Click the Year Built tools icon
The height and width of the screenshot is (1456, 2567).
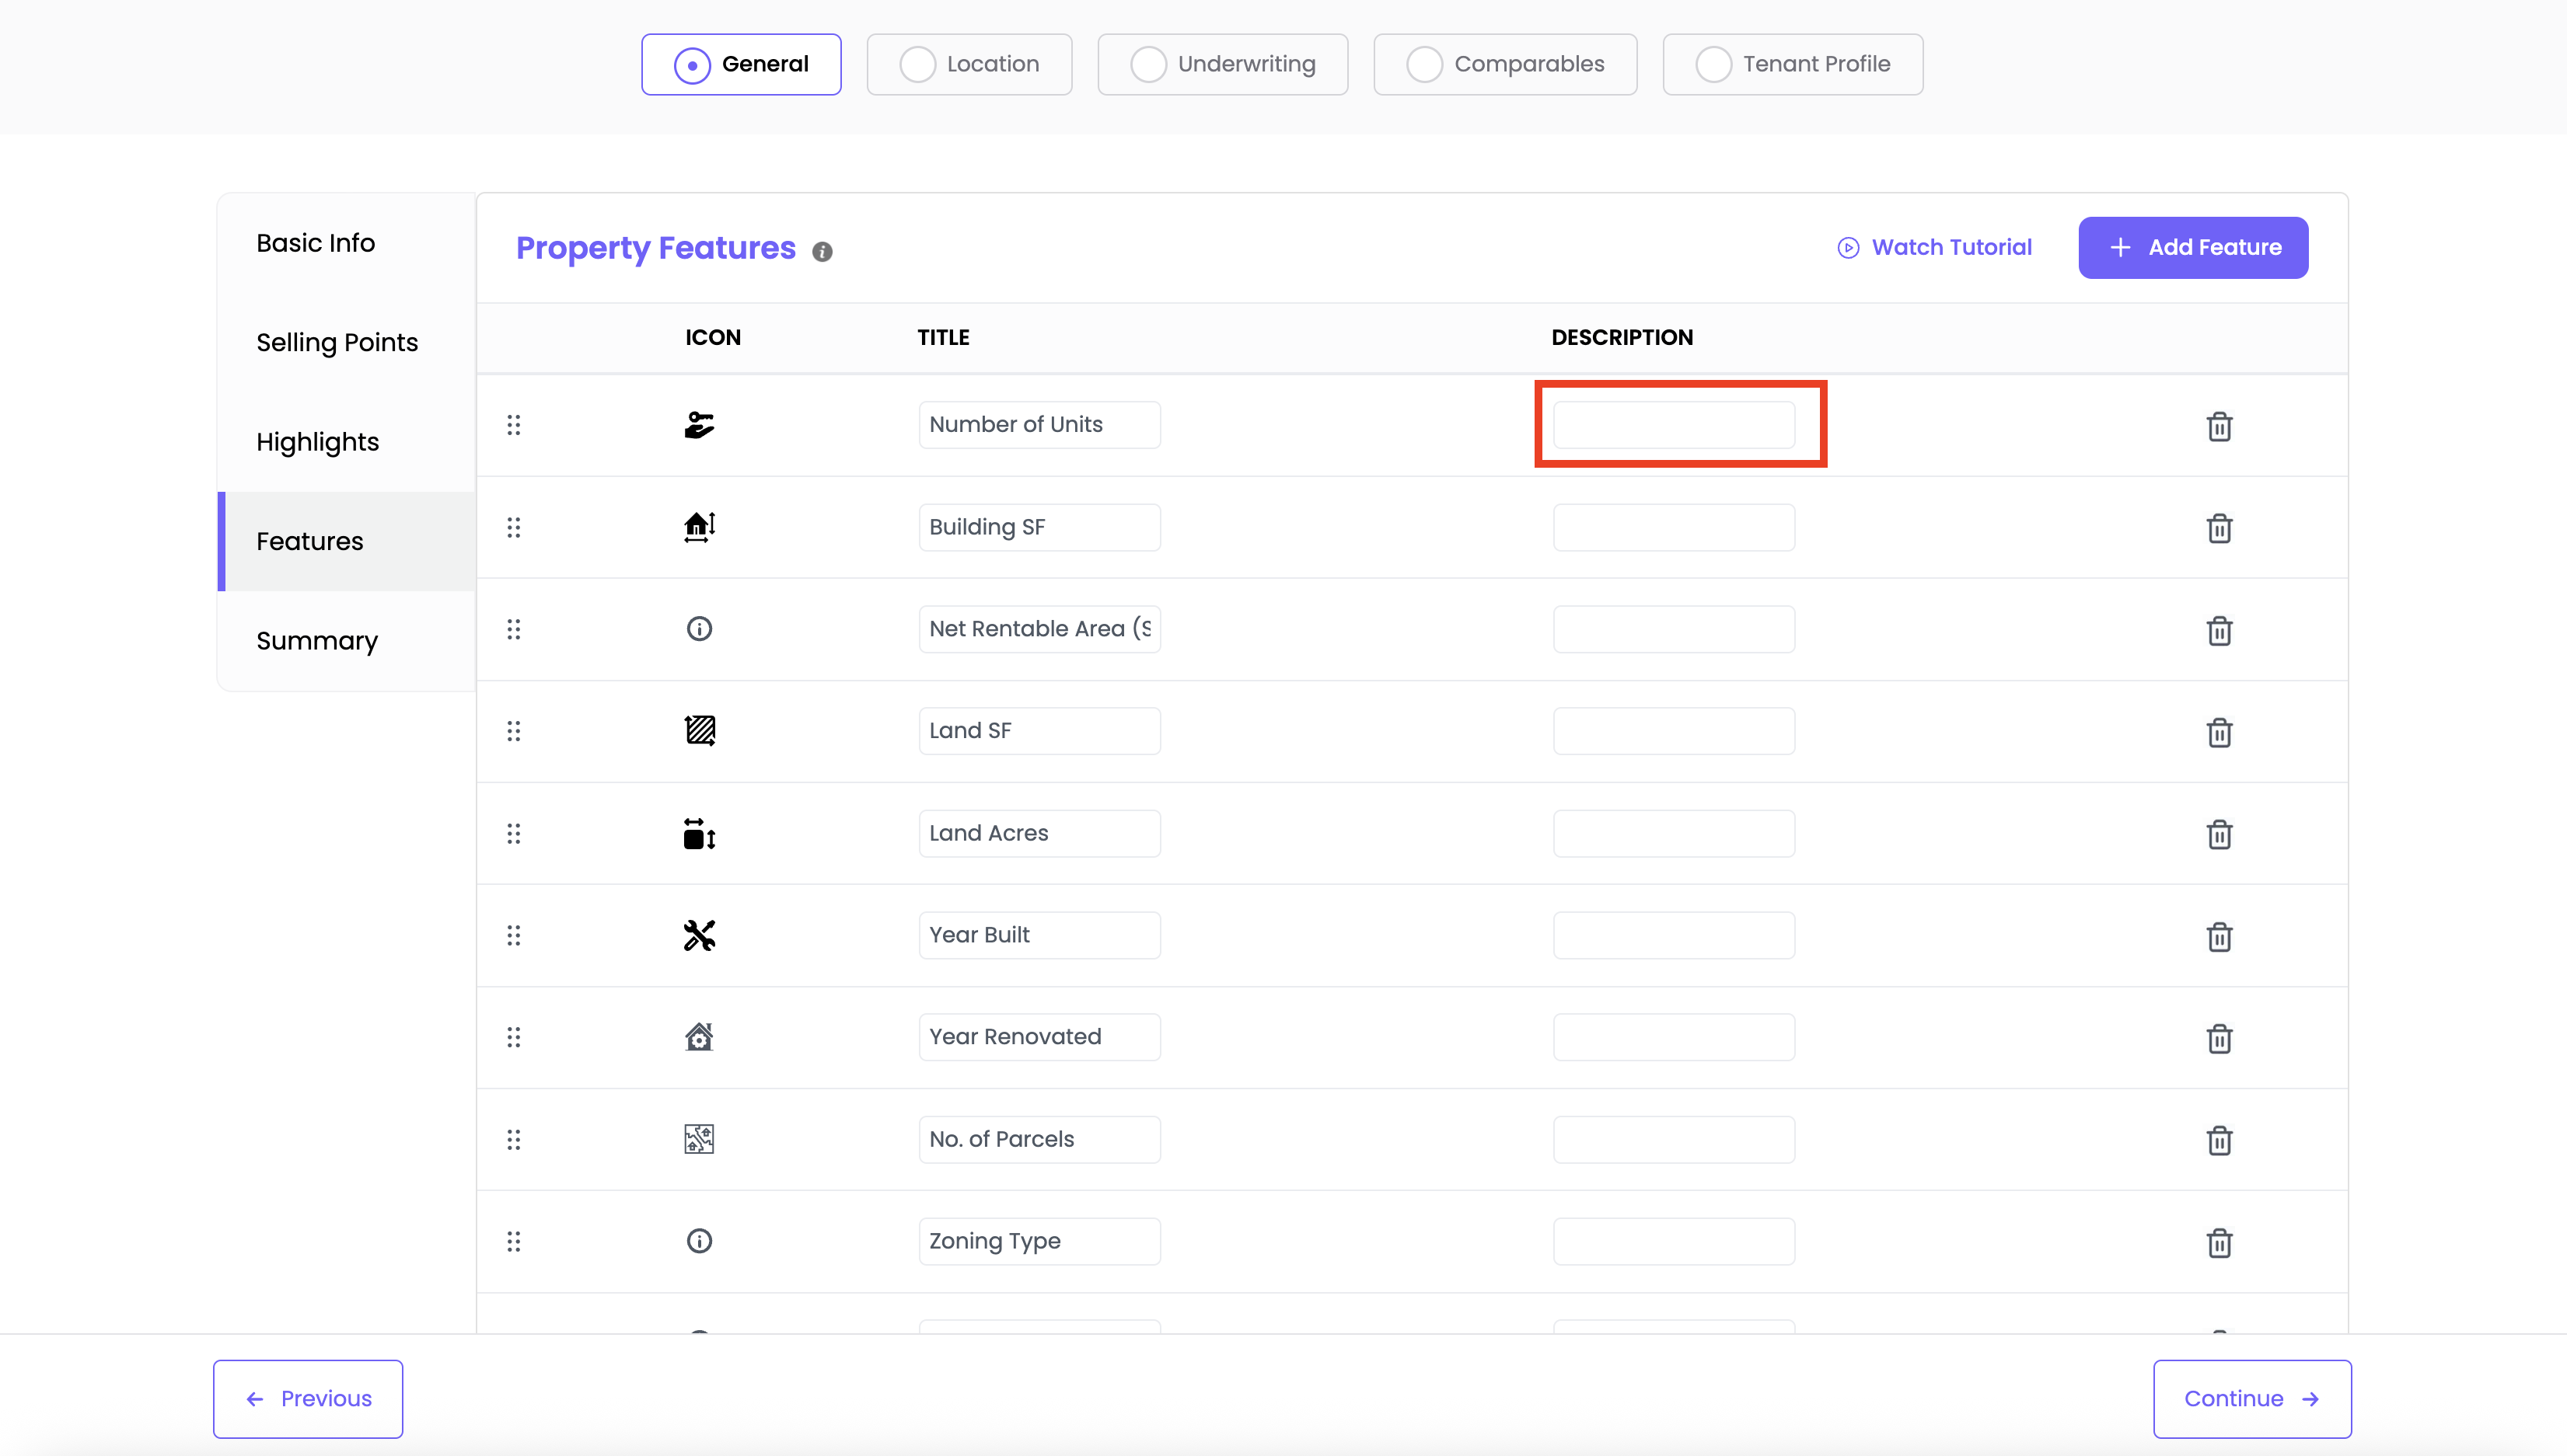[x=698, y=935]
